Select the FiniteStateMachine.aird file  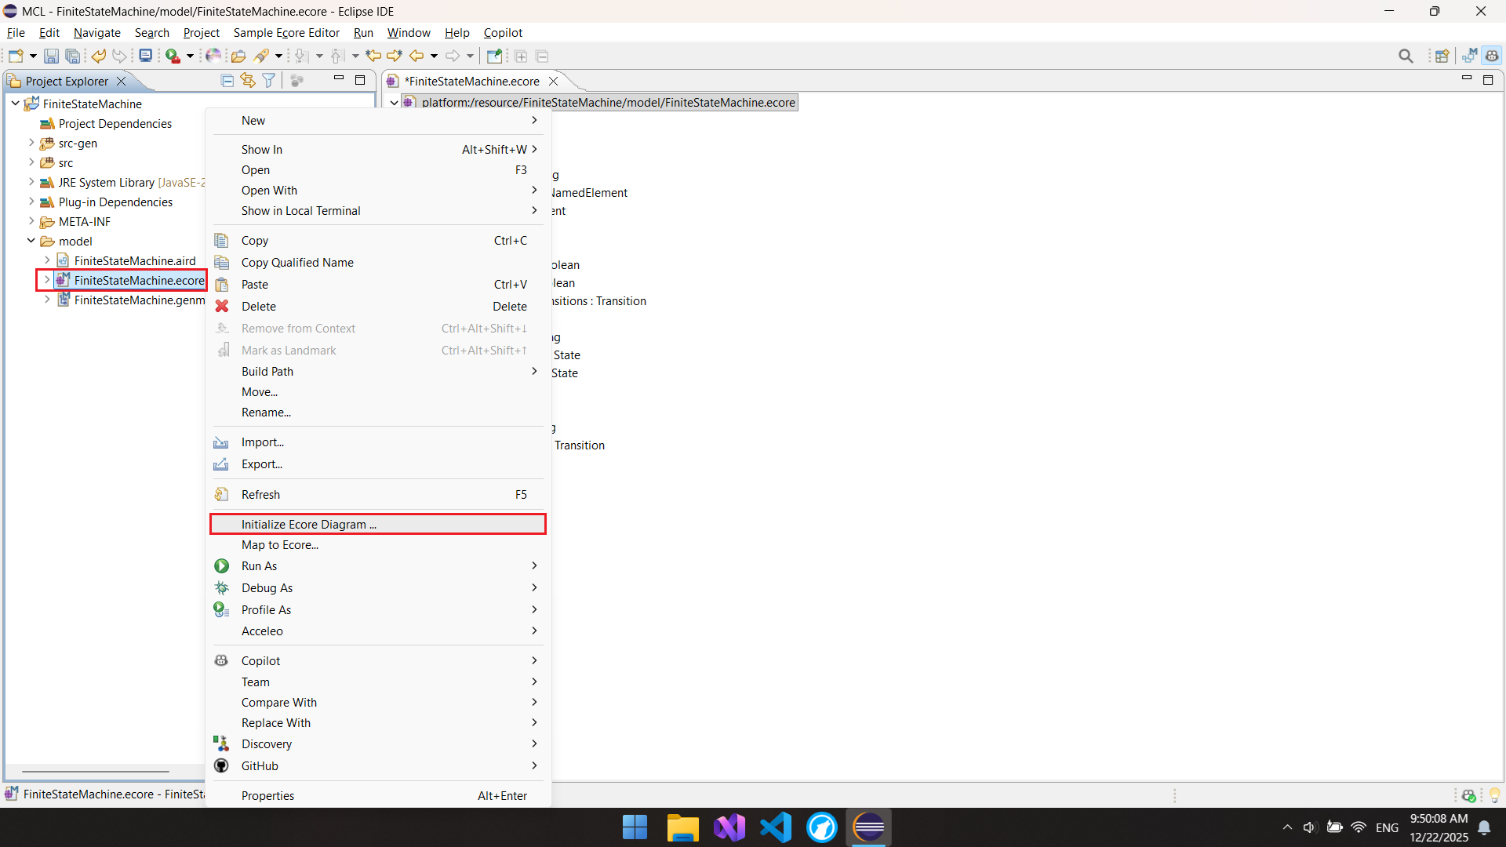135,261
